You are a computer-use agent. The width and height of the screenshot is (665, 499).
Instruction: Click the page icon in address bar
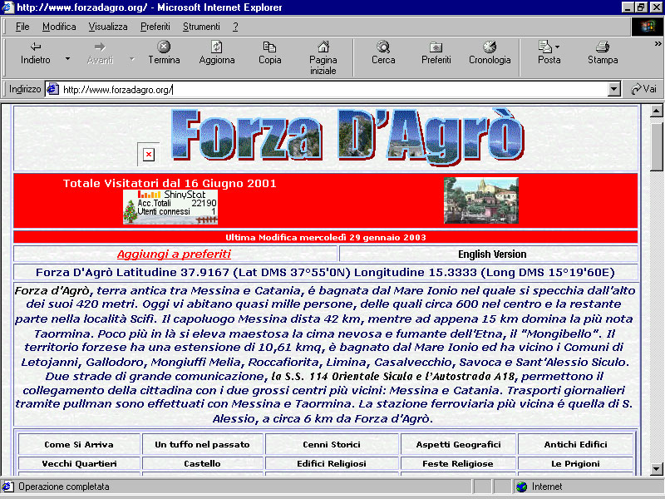[52, 89]
